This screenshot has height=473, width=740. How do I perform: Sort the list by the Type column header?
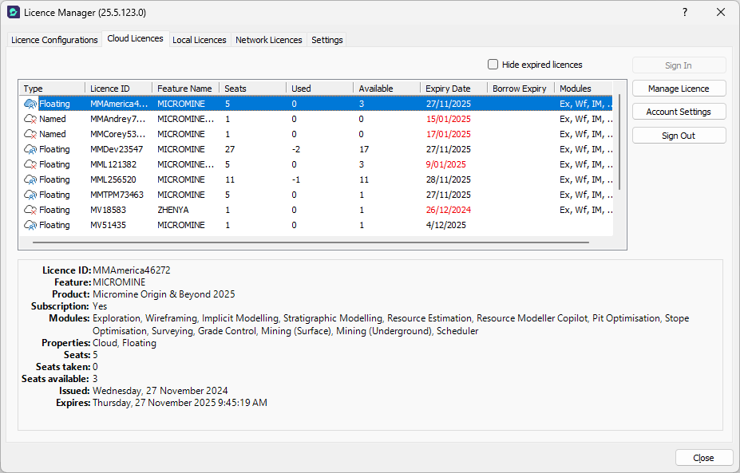53,89
